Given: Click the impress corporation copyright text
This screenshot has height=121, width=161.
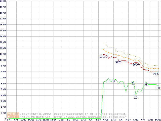Looking at the screenshot, I should [x=73, y=114].
